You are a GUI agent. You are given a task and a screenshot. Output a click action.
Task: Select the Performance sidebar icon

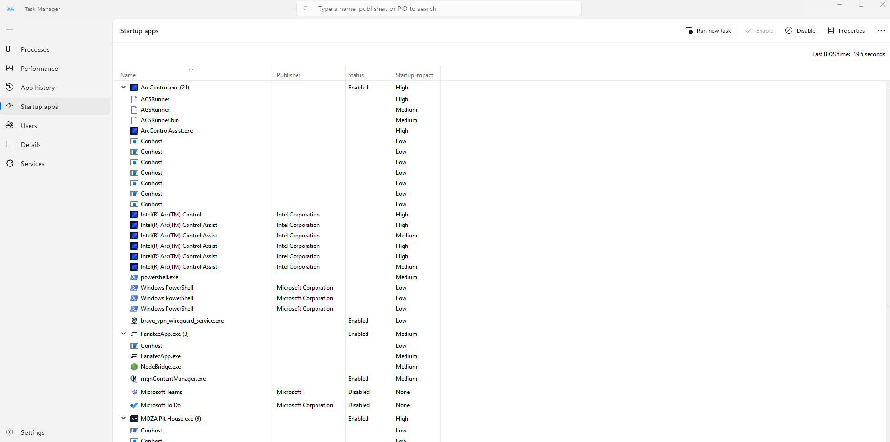pos(10,68)
